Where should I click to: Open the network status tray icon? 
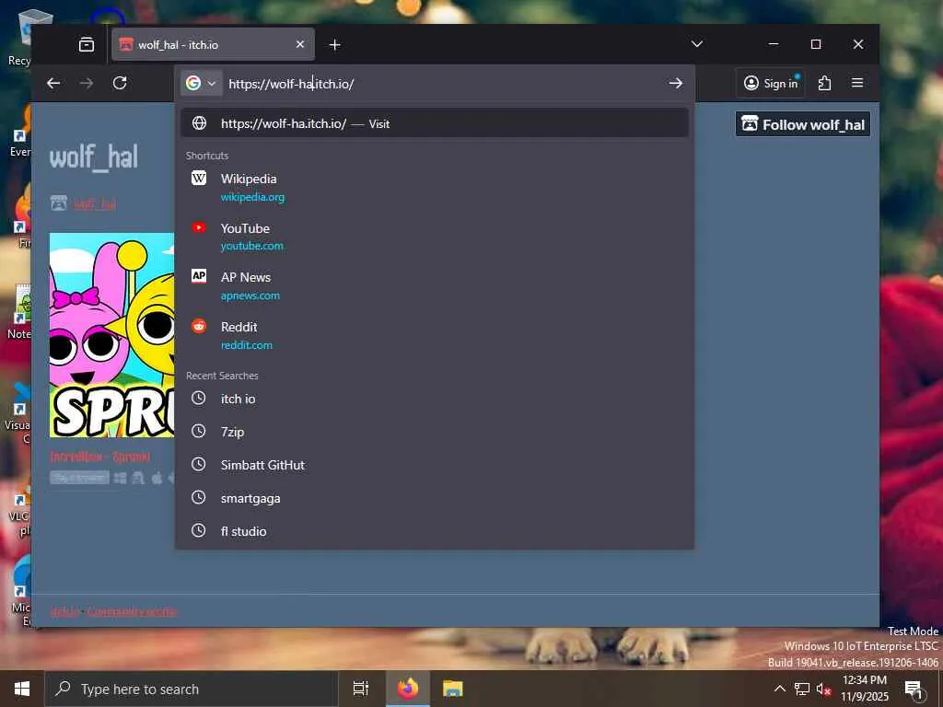[x=802, y=689]
